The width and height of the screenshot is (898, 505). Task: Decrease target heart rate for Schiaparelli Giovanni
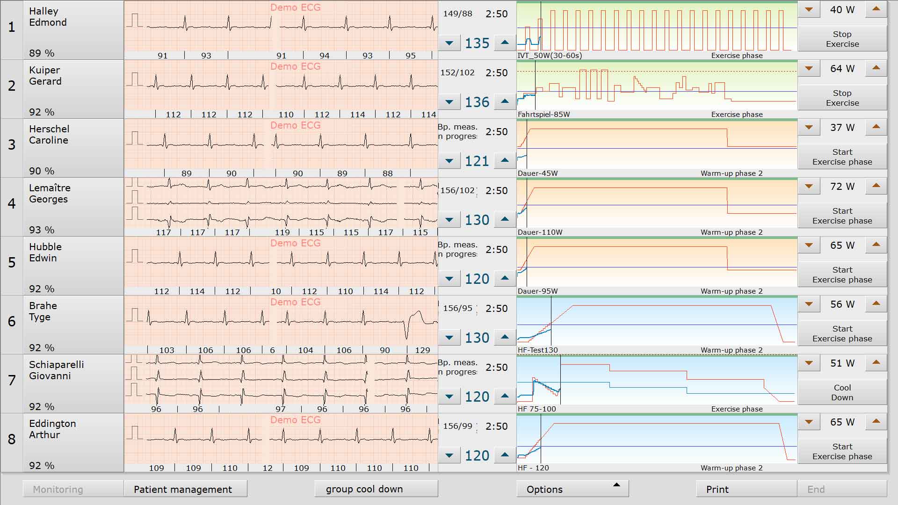click(449, 397)
